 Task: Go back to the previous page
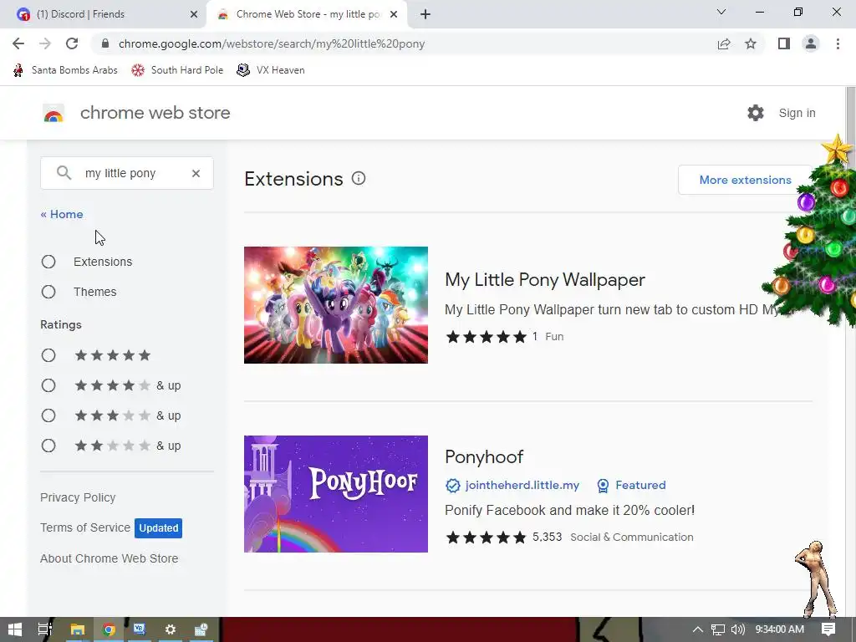point(18,43)
